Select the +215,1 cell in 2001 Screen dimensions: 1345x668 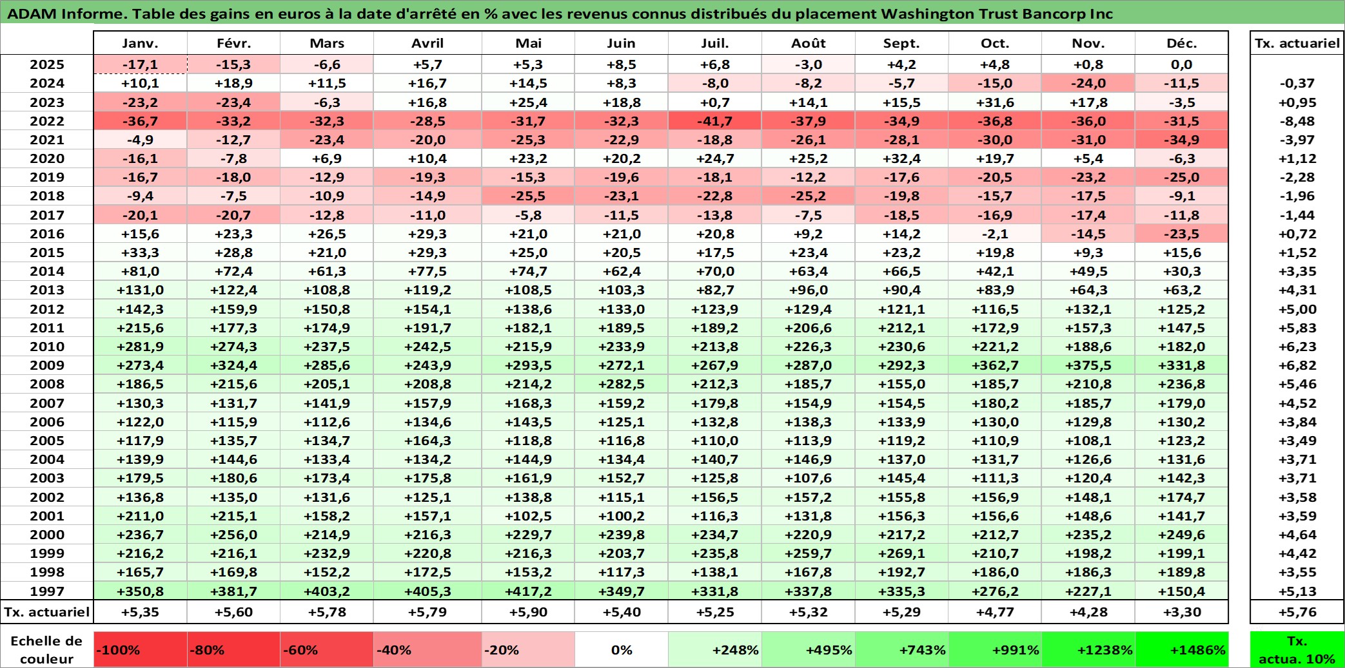(233, 516)
